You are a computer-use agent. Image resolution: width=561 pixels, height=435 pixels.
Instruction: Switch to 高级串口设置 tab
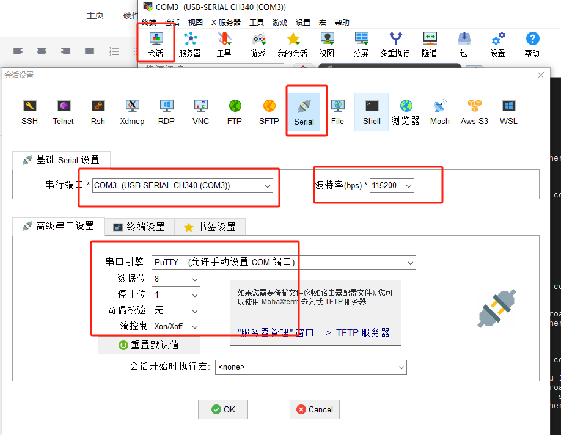pos(59,226)
